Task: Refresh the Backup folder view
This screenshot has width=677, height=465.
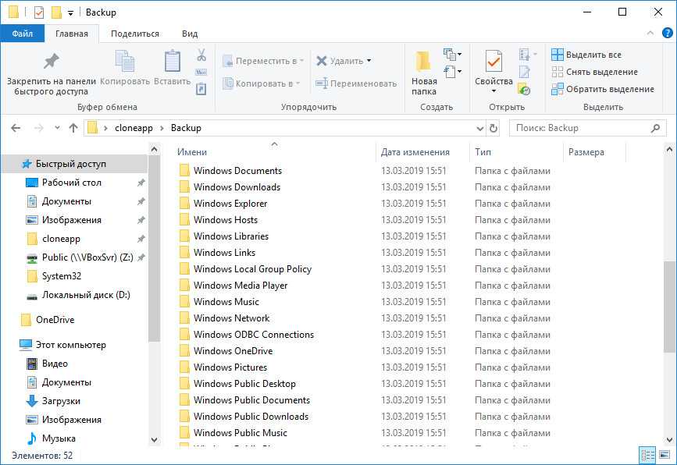Action: [493, 128]
